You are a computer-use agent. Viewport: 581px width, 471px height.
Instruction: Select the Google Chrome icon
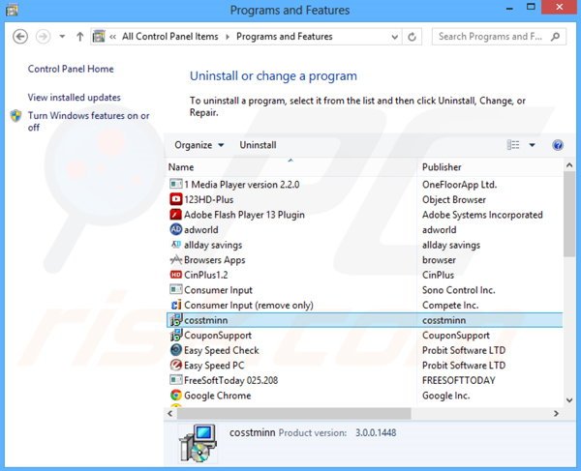click(176, 396)
